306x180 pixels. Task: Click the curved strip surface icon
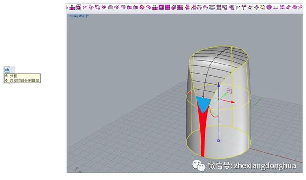[x=148, y=8]
